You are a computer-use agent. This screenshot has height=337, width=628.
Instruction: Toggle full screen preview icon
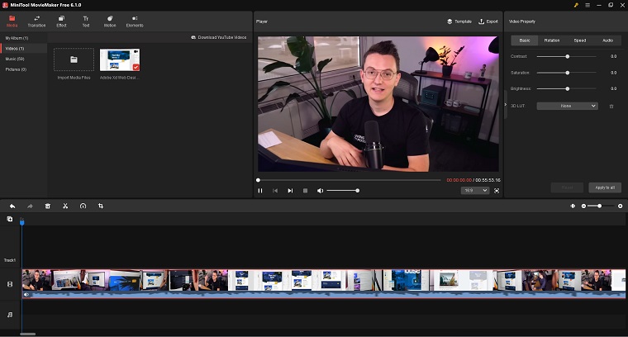tap(497, 191)
